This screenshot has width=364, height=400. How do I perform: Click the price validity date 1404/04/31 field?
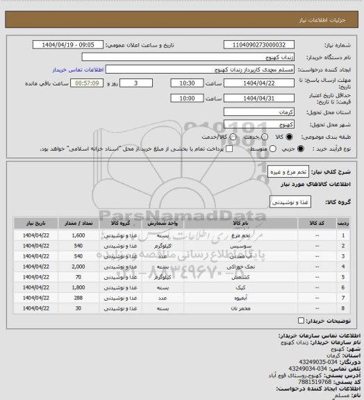coord(259,98)
